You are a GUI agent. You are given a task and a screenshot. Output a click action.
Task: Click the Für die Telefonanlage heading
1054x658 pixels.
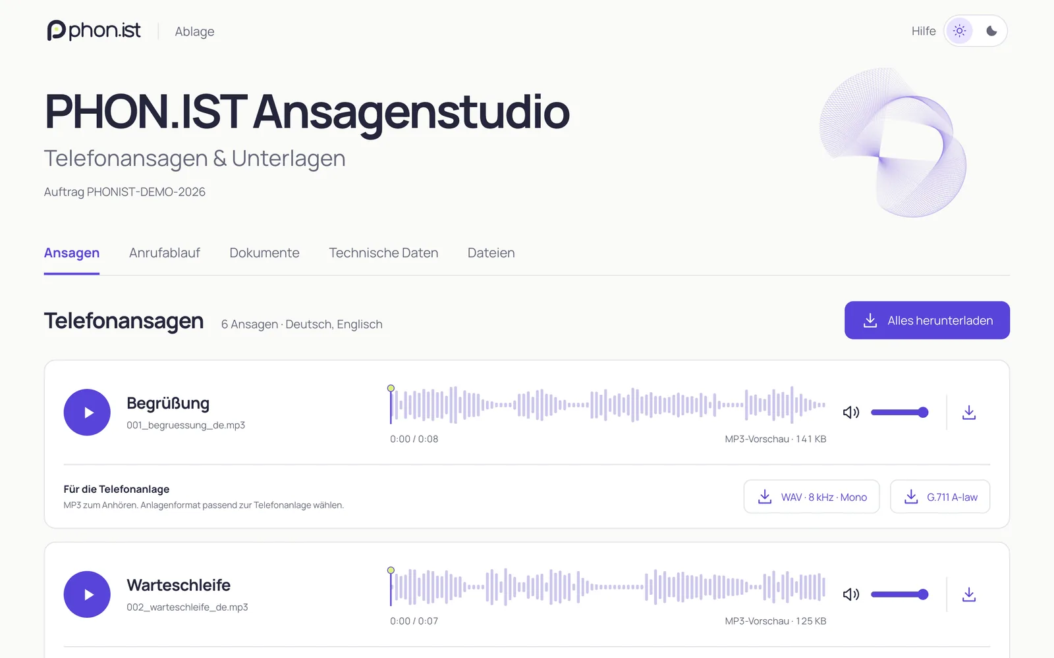click(117, 489)
